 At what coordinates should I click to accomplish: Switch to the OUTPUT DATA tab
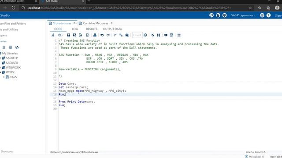112,29
